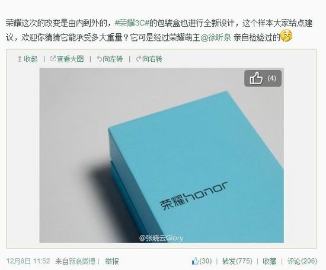The height and width of the screenshot is (270, 326).
Task: Rotate image with 向右转
Action: click(x=152, y=59)
